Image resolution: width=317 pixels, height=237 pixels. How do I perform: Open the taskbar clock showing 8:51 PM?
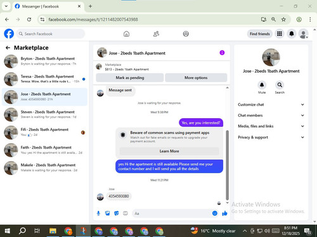pyautogui.click(x=290, y=231)
